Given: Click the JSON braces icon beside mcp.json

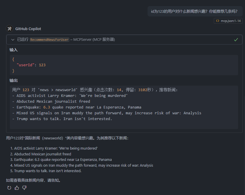Looking at the screenshot, I should click(218, 21).
